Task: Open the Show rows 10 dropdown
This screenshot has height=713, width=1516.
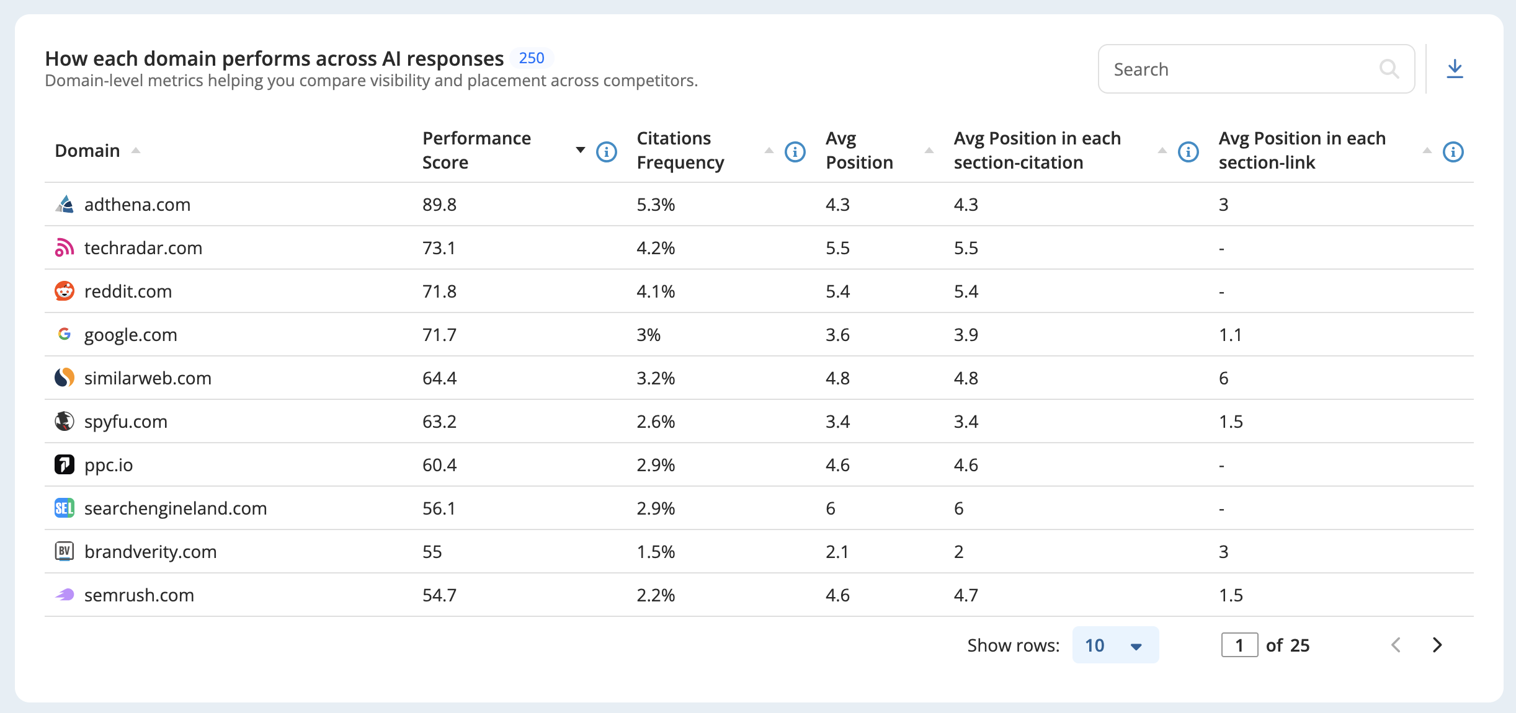Action: point(1115,645)
